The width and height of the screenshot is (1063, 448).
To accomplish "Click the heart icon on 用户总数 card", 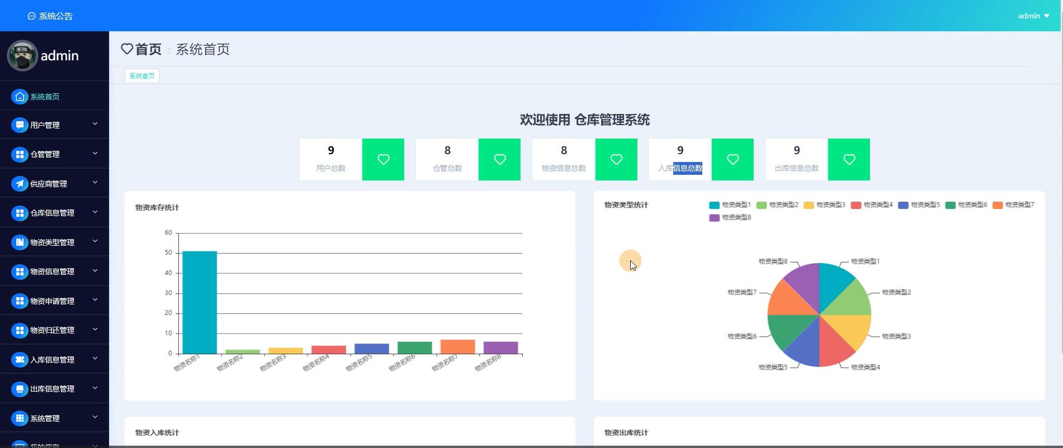I will 383,159.
